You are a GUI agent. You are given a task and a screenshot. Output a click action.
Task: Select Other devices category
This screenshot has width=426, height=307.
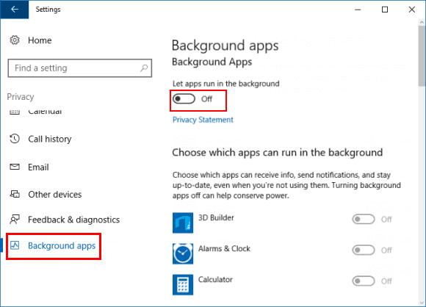[x=55, y=195]
